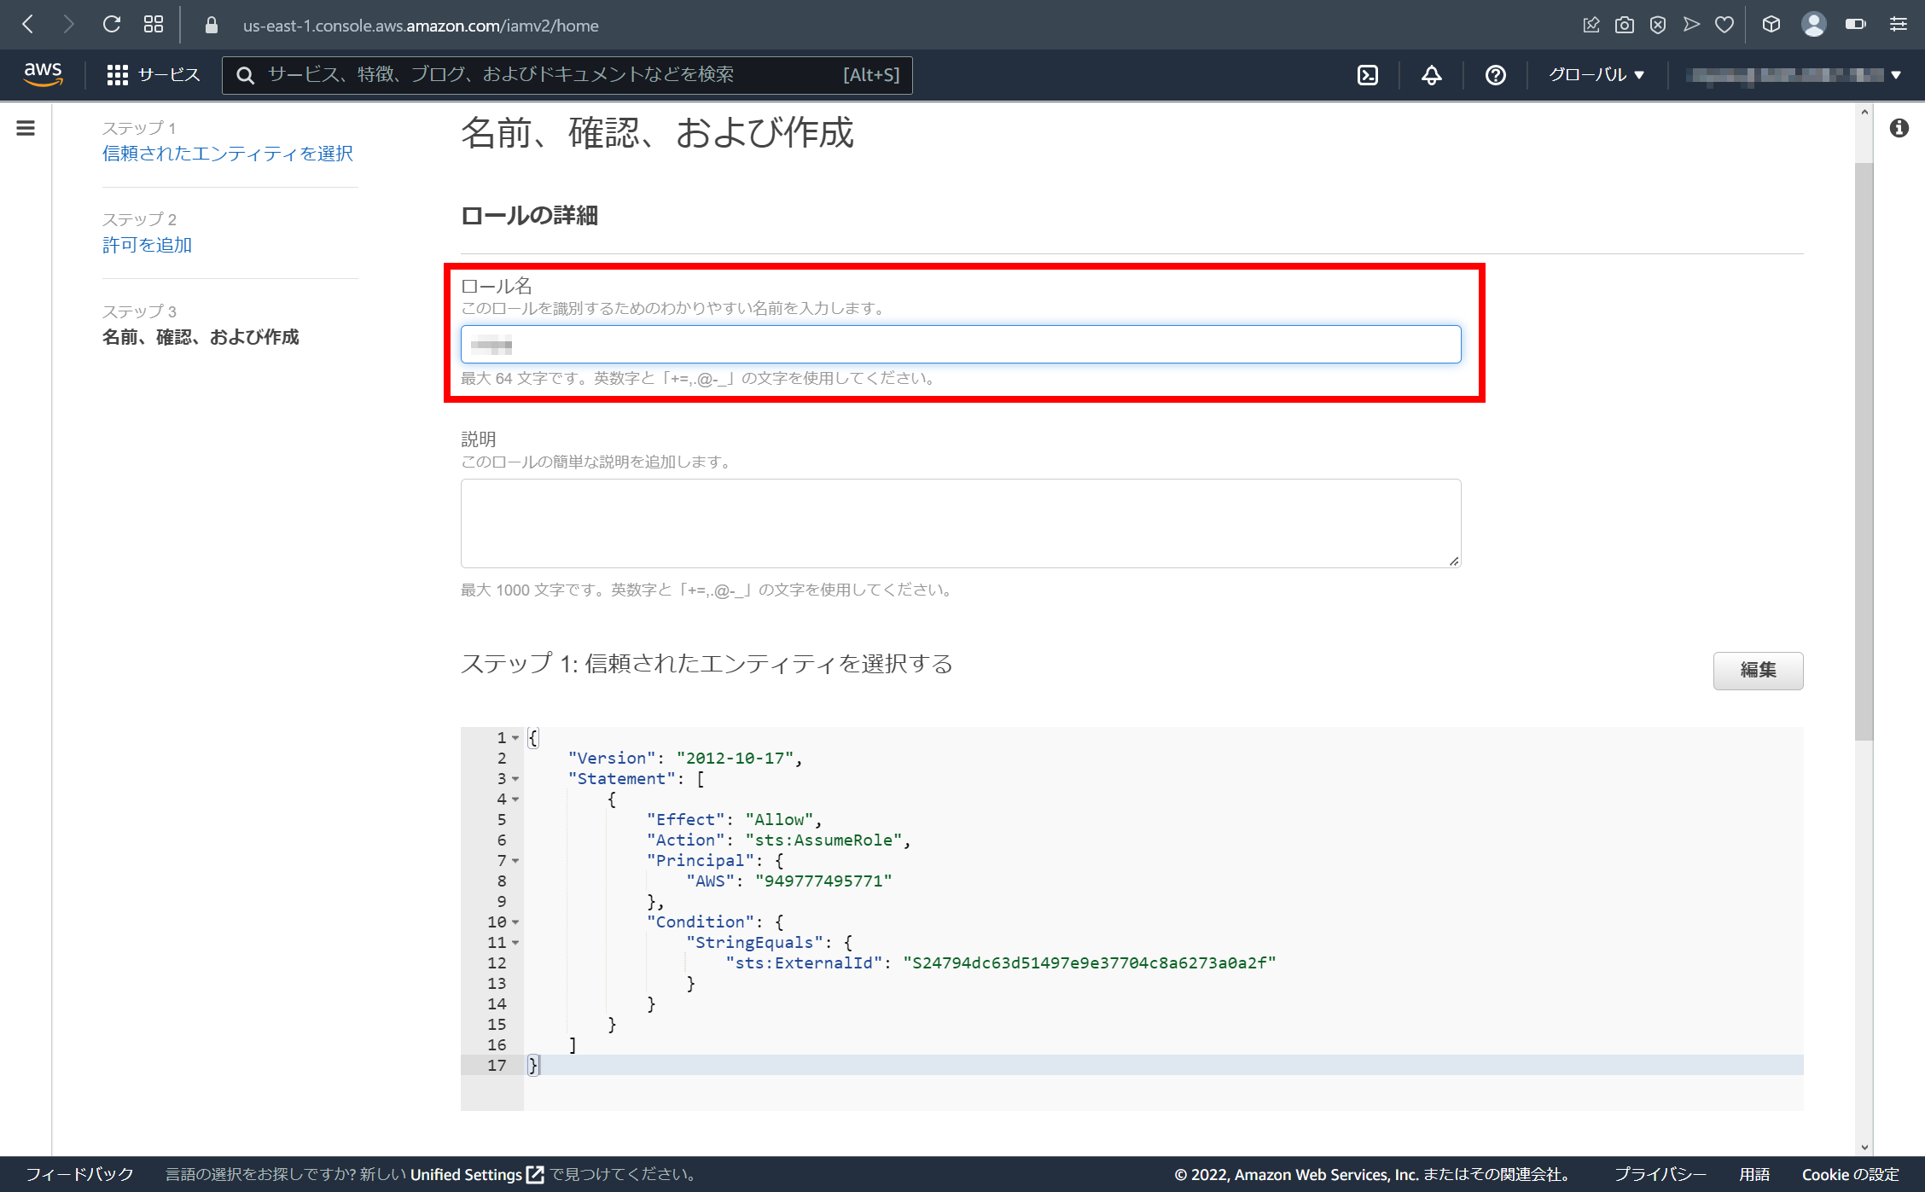Viewport: 1925px width, 1192px height.
Task: Open the sidebar hamburger menu
Action: tap(25, 128)
